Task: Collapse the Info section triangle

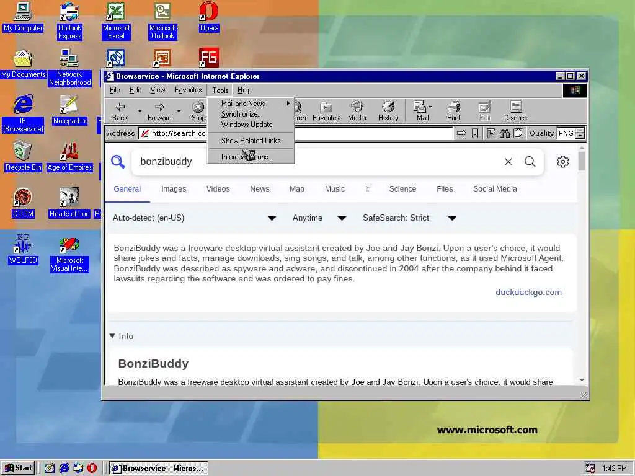Action: click(x=113, y=336)
